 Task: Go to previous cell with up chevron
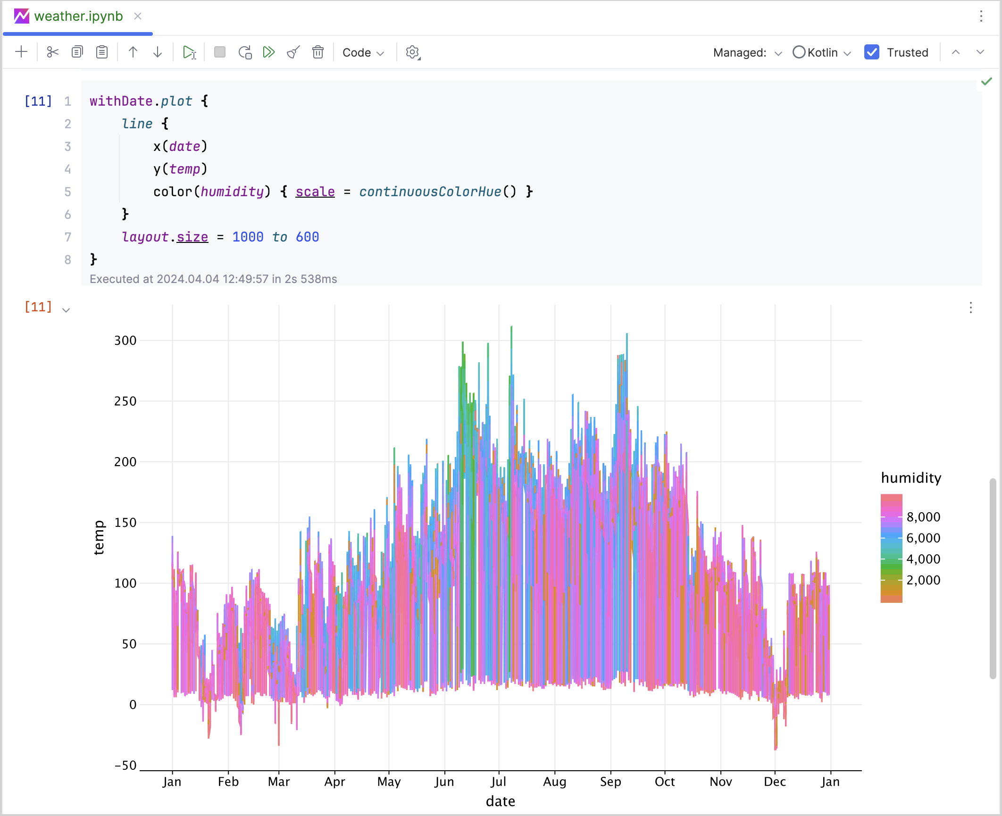coord(956,52)
